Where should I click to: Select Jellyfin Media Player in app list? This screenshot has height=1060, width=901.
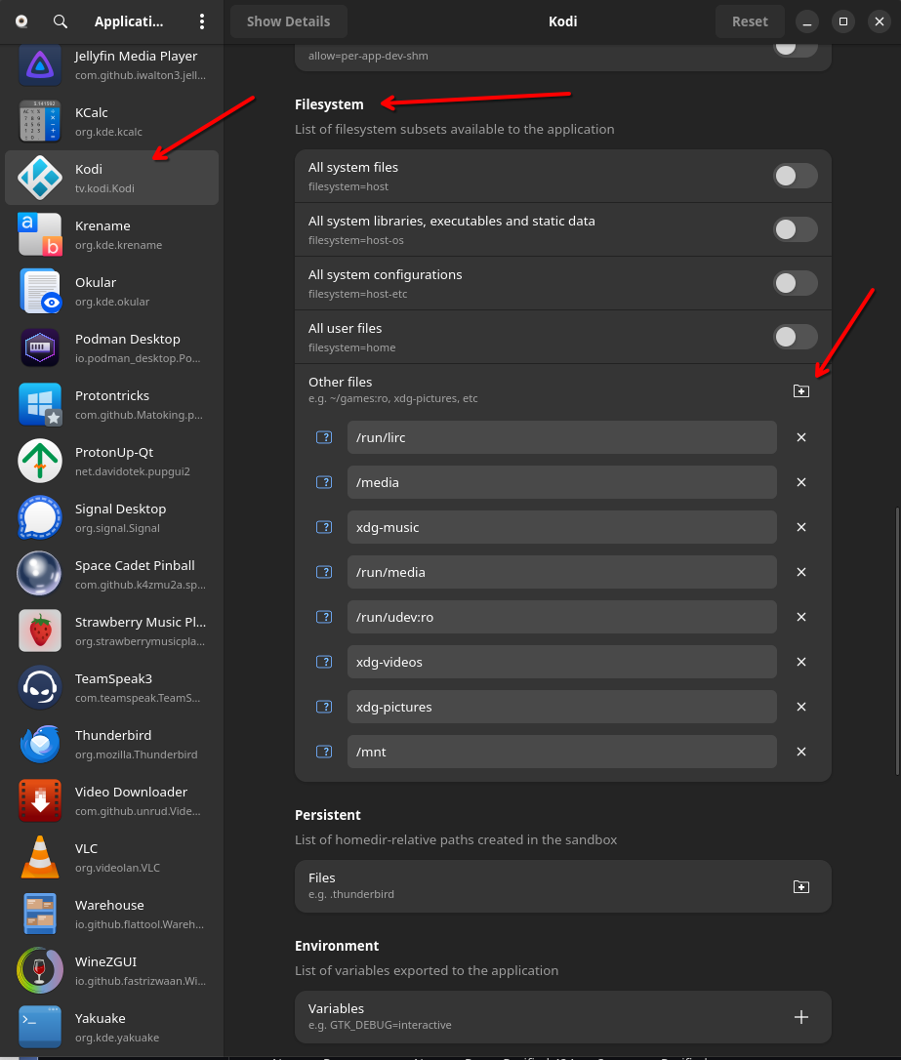click(x=111, y=64)
